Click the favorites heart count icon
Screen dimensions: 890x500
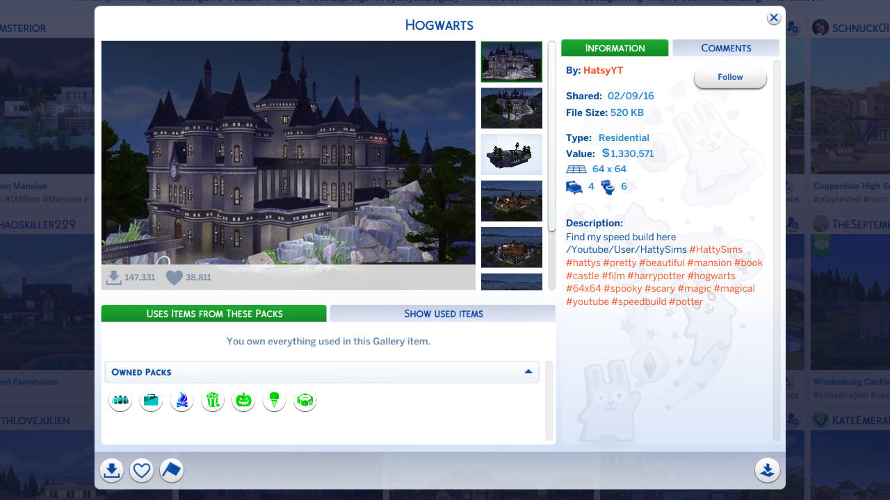(x=175, y=278)
